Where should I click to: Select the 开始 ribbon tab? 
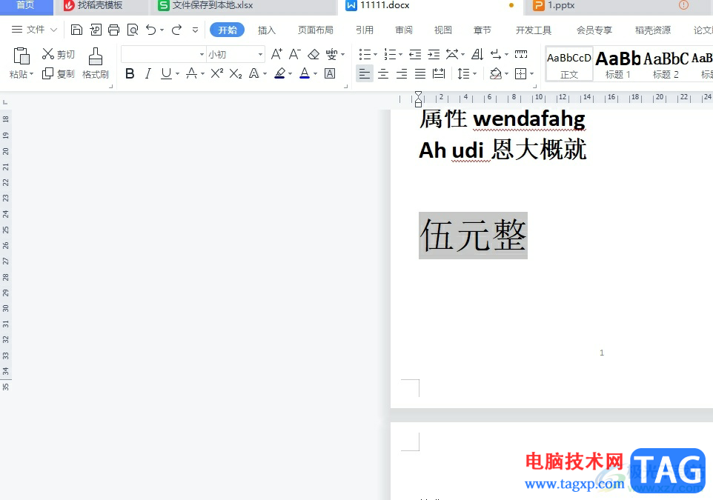pyautogui.click(x=228, y=30)
